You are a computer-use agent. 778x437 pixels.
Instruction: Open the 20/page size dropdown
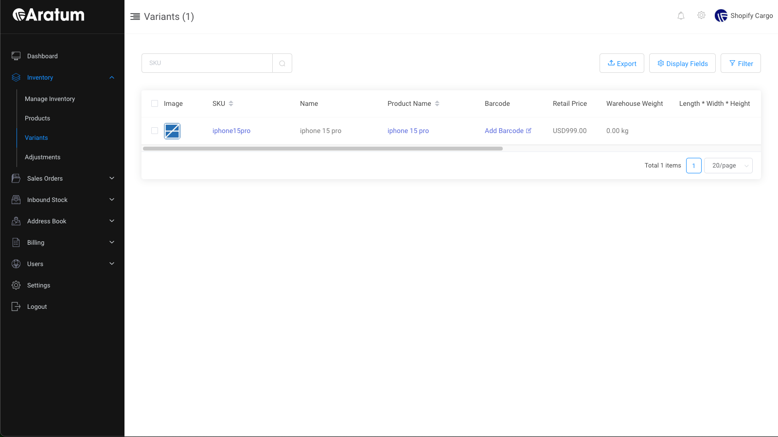click(728, 166)
